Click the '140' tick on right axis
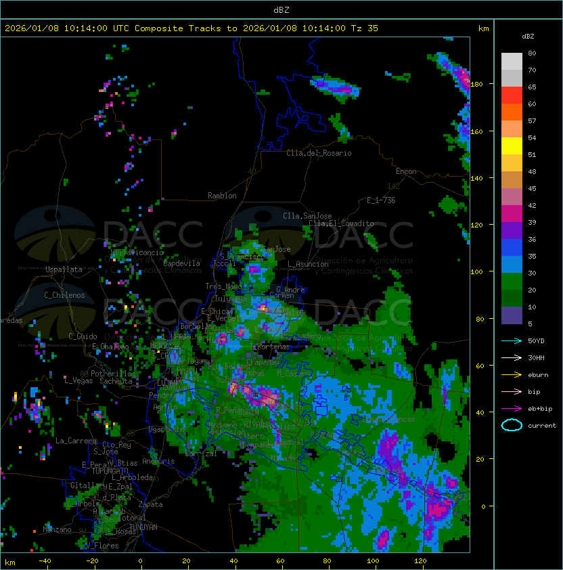 click(476, 179)
